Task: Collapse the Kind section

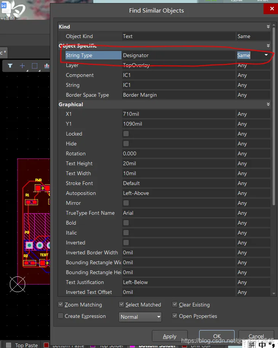Action: click(268, 27)
